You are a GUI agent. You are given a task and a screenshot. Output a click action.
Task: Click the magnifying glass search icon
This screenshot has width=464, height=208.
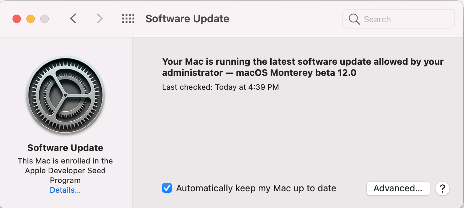coord(354,19)
